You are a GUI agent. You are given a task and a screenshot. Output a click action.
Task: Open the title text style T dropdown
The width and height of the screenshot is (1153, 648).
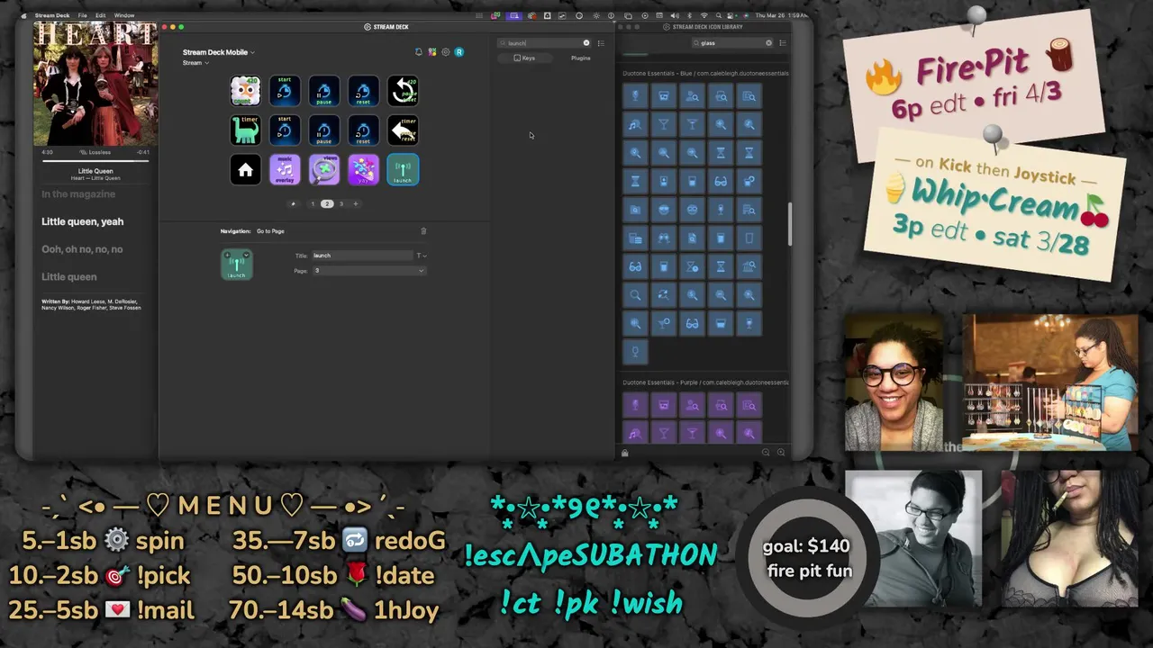click(x=421, y=256)
